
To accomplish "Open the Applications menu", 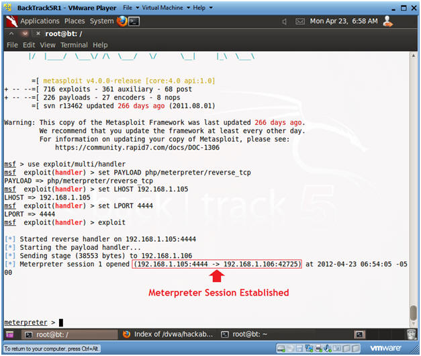I will pyautogui.click(x=40, y=21).
